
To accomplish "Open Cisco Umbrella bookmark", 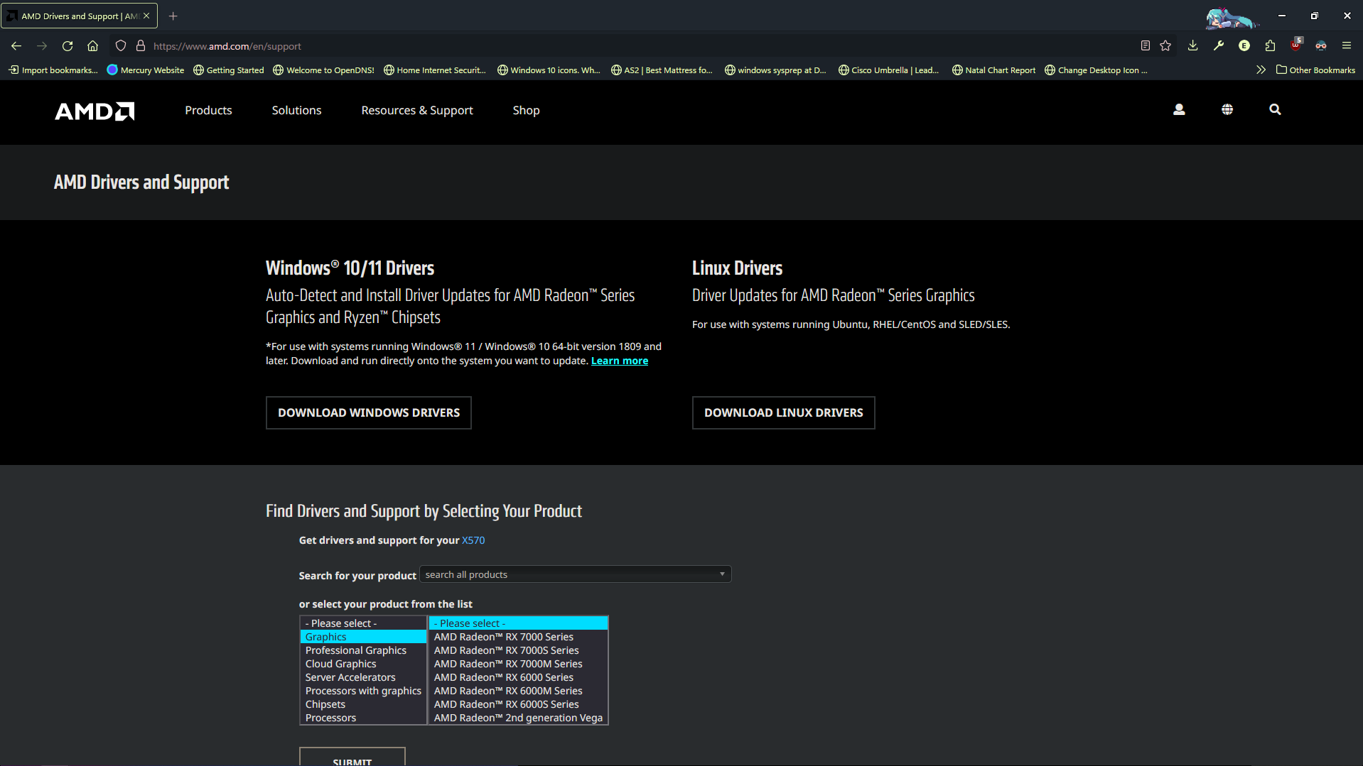I will [x=889, y=70].
